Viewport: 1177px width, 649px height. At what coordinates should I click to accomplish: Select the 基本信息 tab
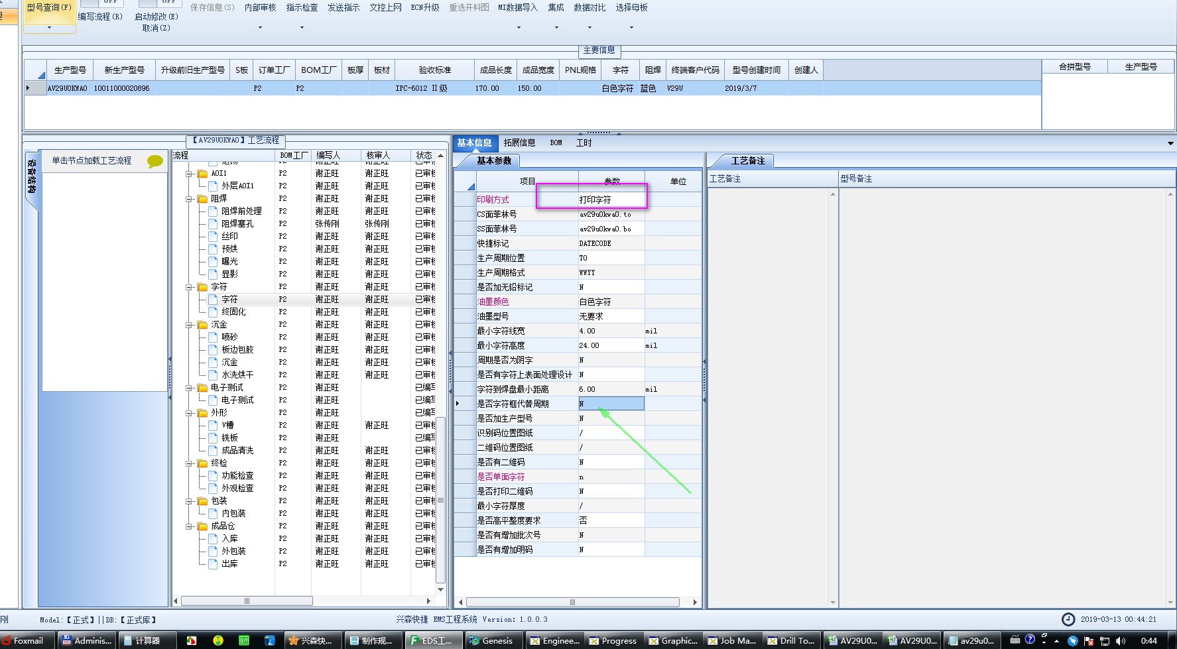[x=474, y=143]
